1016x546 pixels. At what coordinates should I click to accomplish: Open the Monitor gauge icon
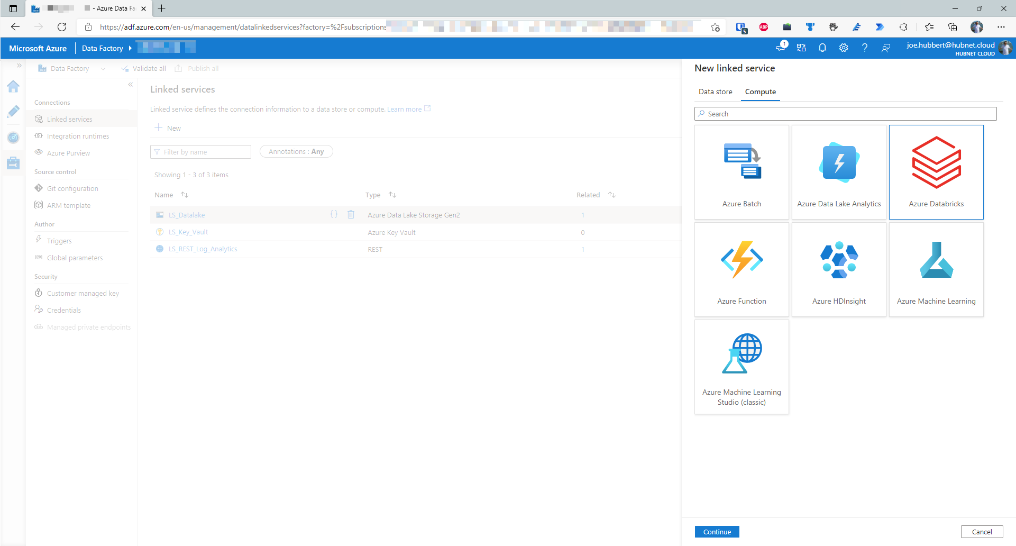[13, 138]
